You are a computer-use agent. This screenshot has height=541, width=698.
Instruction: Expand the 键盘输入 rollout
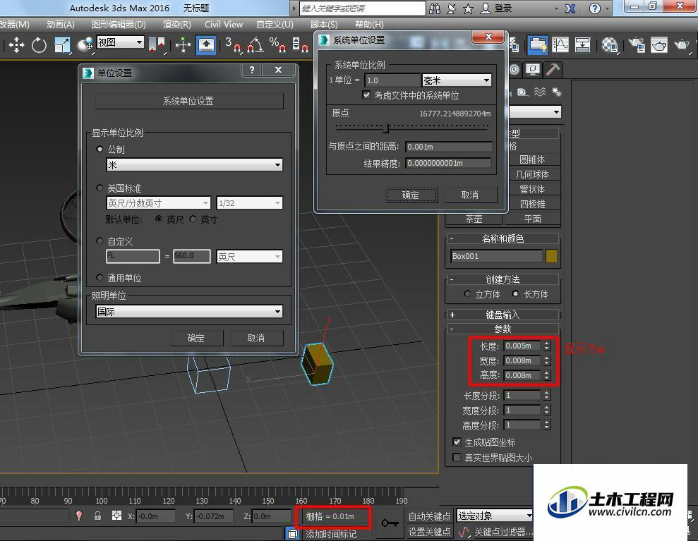click(x=503, y=315)
